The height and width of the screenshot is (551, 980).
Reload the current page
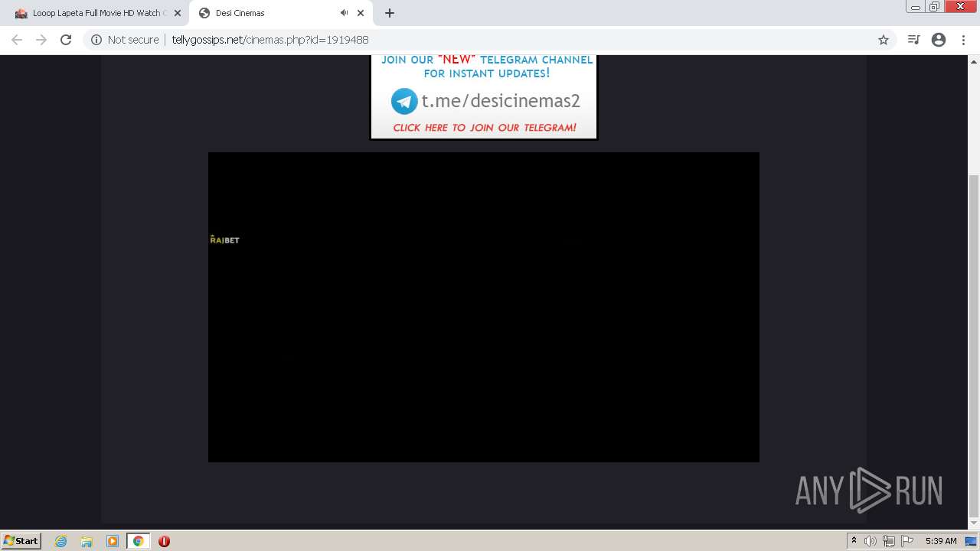[66, 40]
